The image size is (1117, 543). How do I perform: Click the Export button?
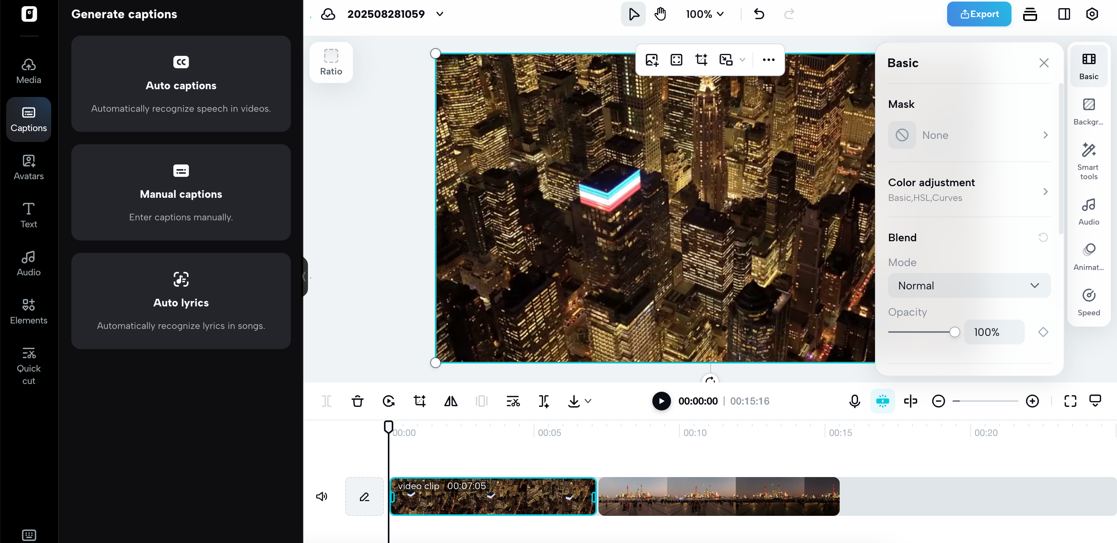[x=979, y=14]
